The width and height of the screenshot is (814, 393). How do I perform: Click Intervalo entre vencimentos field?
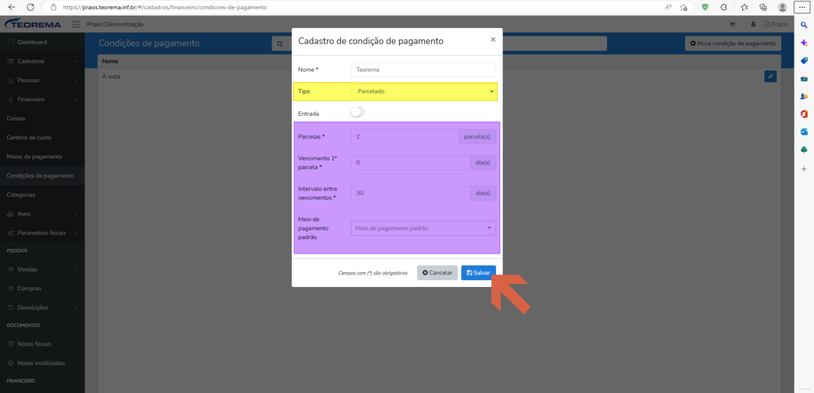point(410,193)
